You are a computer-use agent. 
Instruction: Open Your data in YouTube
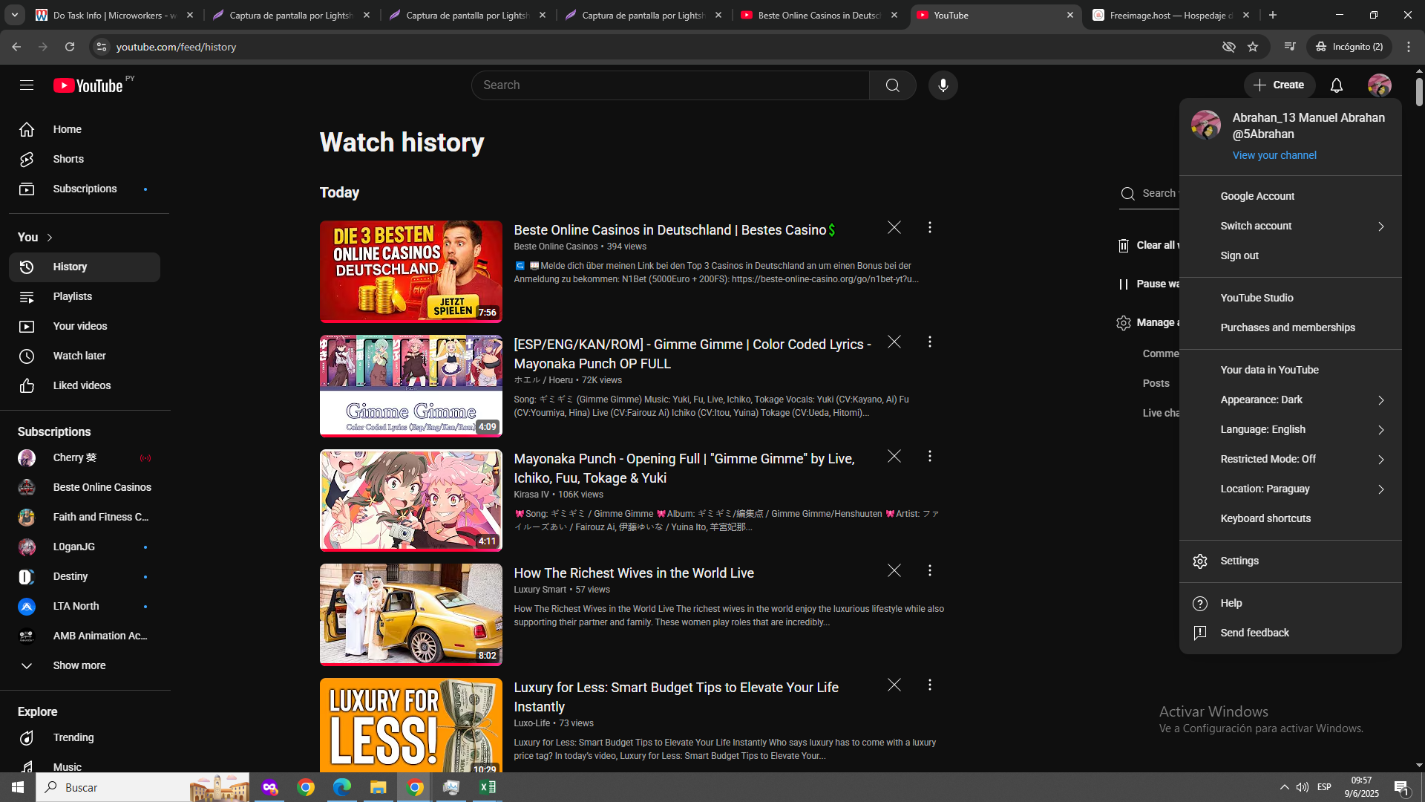click(x=1291, y=371)
